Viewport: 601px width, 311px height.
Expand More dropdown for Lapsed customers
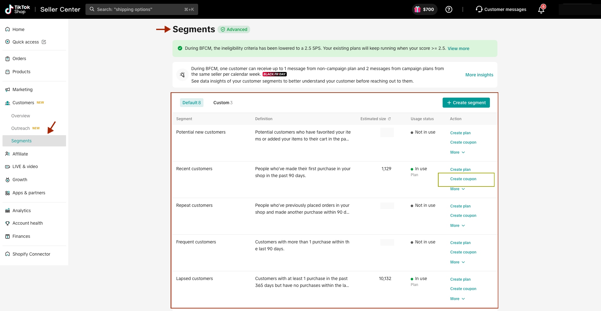point(457,299)
